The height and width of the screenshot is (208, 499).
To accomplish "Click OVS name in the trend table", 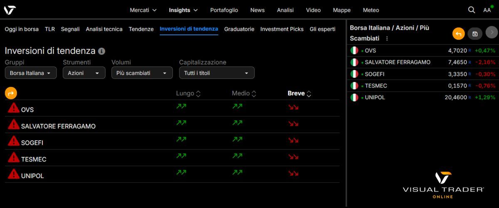I will pos(27,110).
